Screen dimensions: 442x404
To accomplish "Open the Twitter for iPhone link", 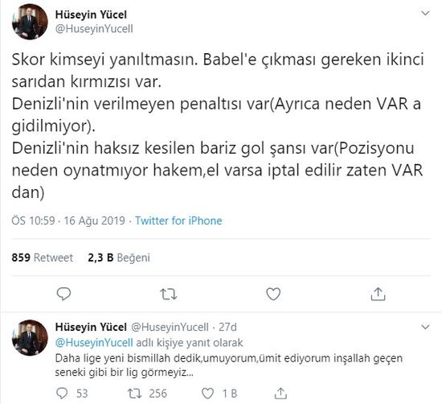I will (178, 221).
